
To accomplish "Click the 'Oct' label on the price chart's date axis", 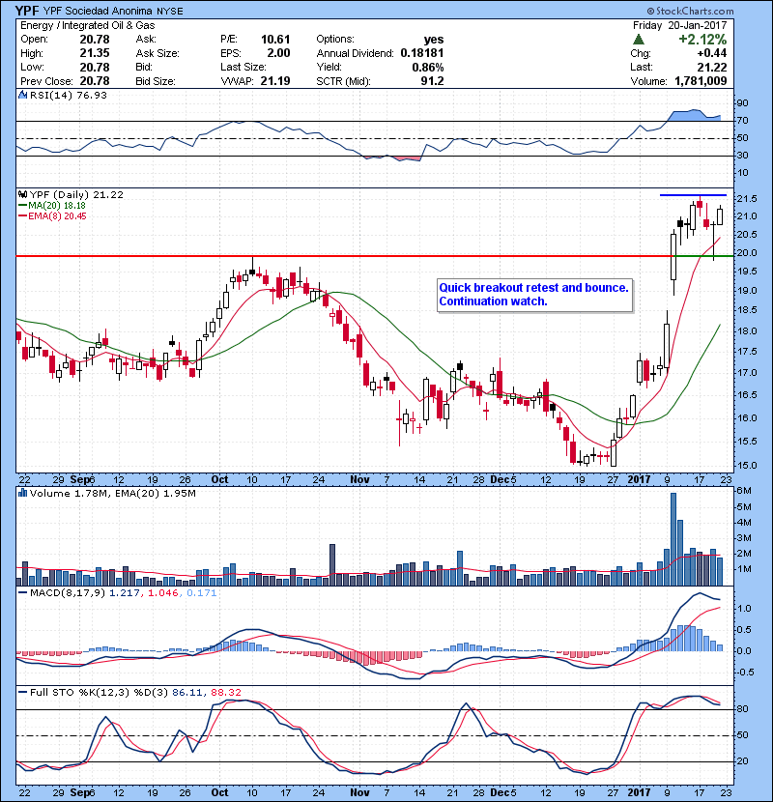I will pos(219,479).
